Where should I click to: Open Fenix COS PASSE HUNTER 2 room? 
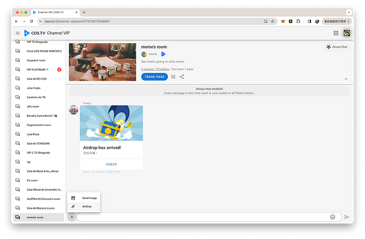39,51
